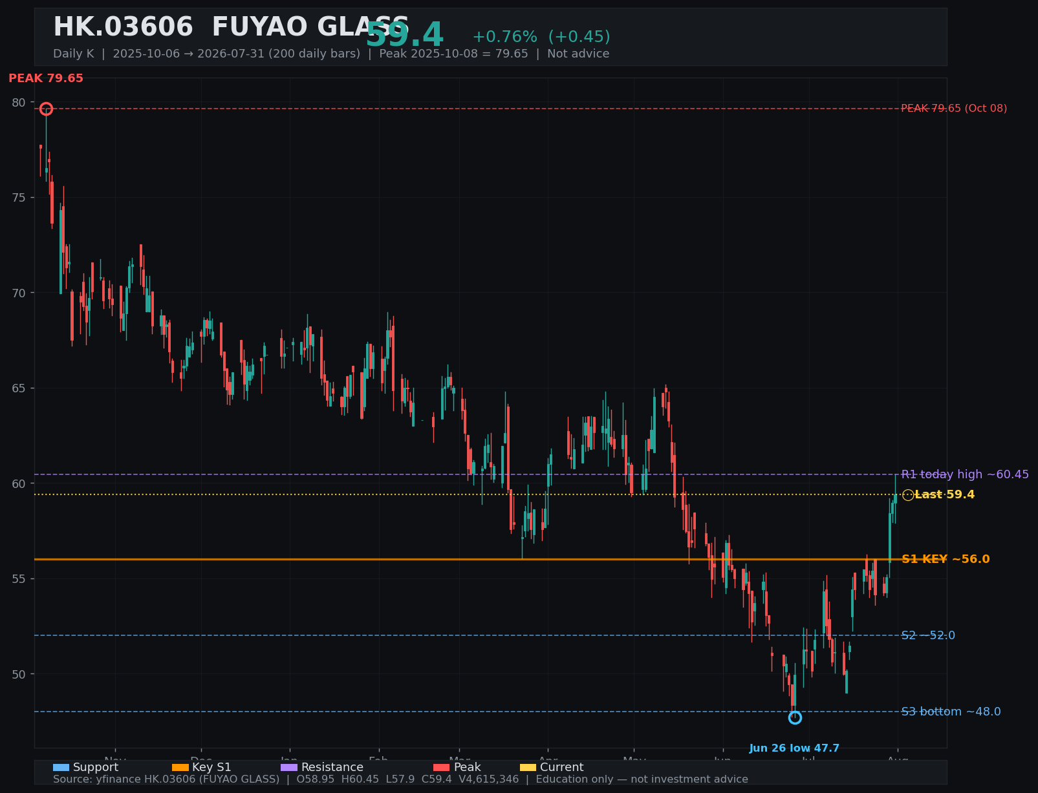Click the open value O58.95 in footer
Screen dimensions: 1038x793
(x=316, y=779)
